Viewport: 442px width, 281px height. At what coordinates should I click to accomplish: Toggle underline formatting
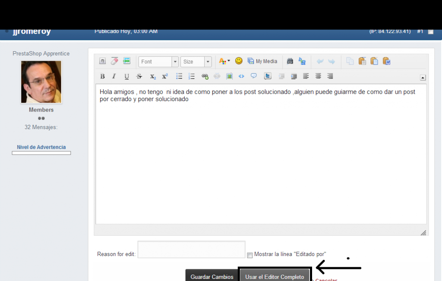126,76
